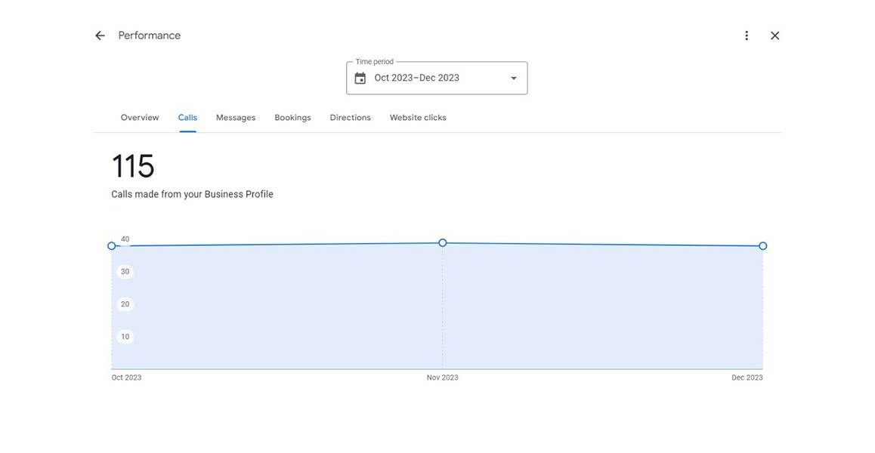This screenshot has height=453, width=875.
Task: Switch to the Overview tab
Action: 140,118
